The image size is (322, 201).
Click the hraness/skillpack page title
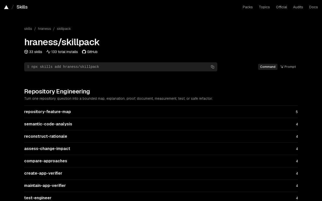[62, 42]
